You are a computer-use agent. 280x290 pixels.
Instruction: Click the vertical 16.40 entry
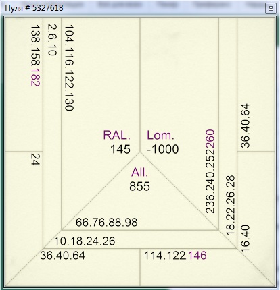coord(246,238)
